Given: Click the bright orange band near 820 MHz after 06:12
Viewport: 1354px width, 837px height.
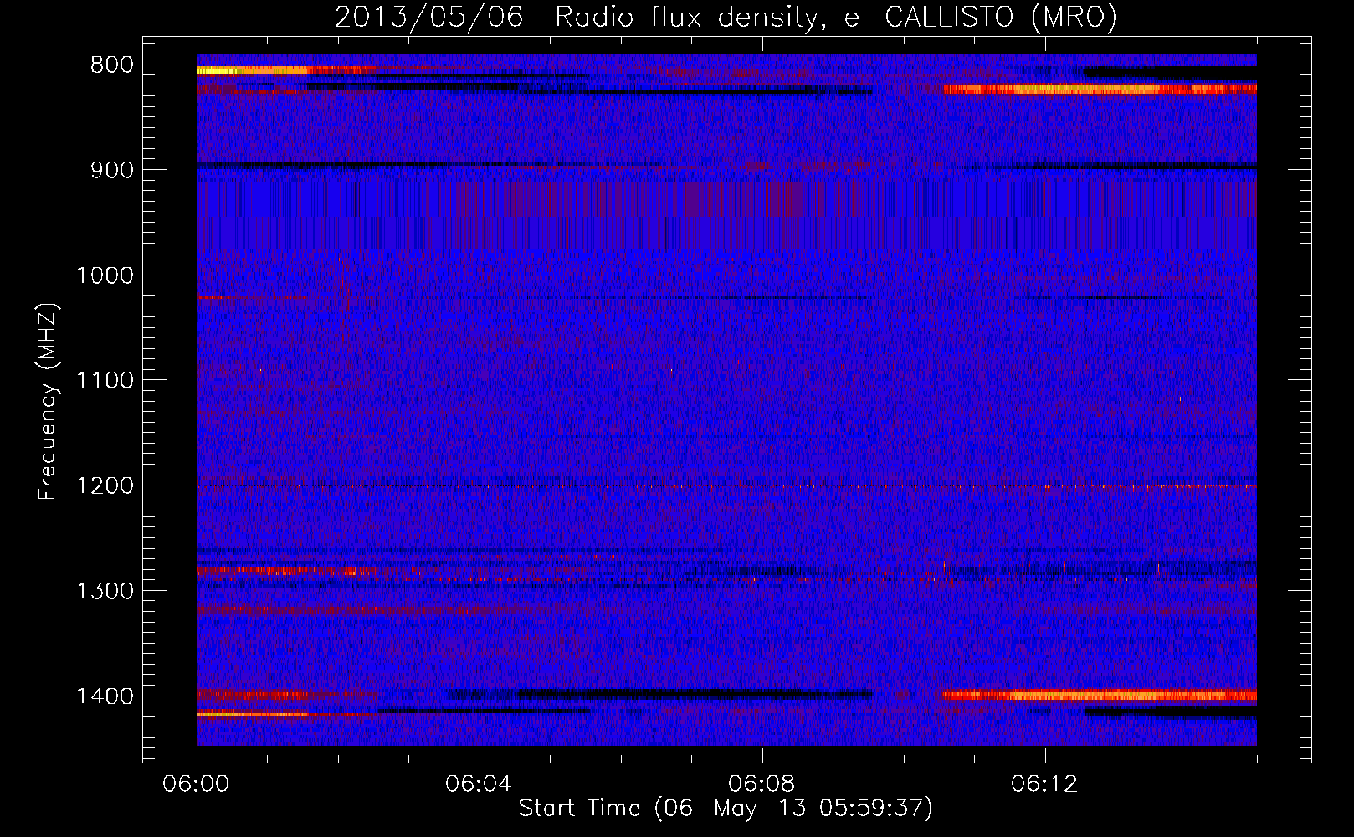Looking at the screenshot, I should point(1100,89).
